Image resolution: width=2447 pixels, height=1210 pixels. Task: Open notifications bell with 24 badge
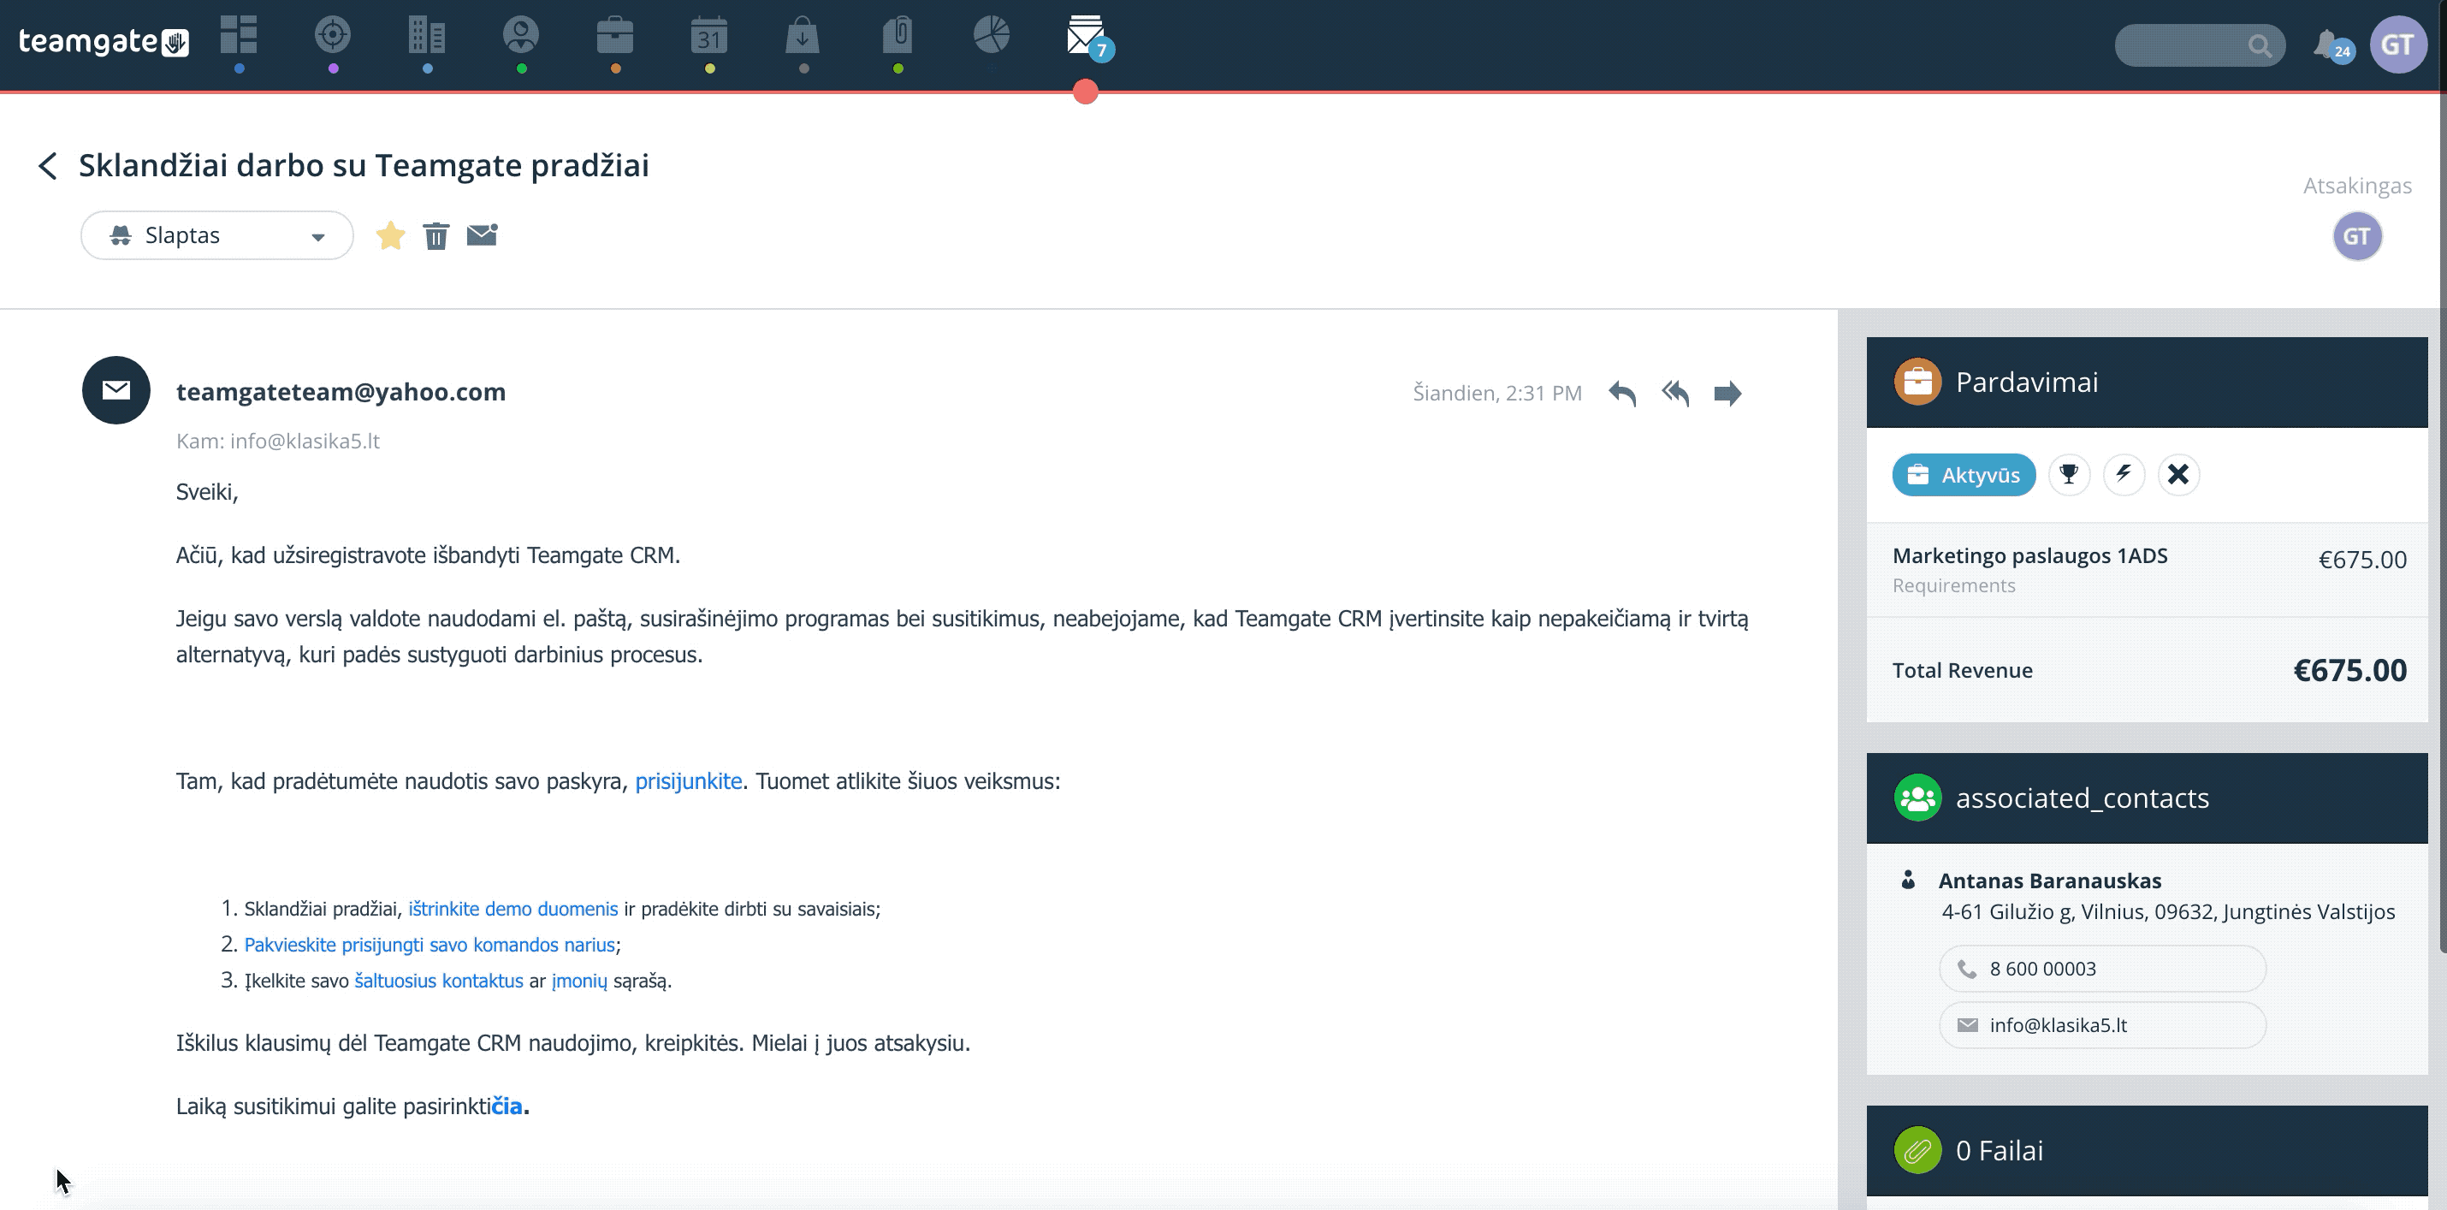pyautogui.click(x=2331, y=45)
